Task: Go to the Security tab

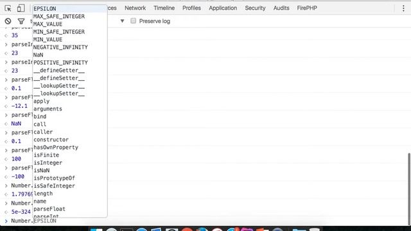Action: click(x=255, y=8)
